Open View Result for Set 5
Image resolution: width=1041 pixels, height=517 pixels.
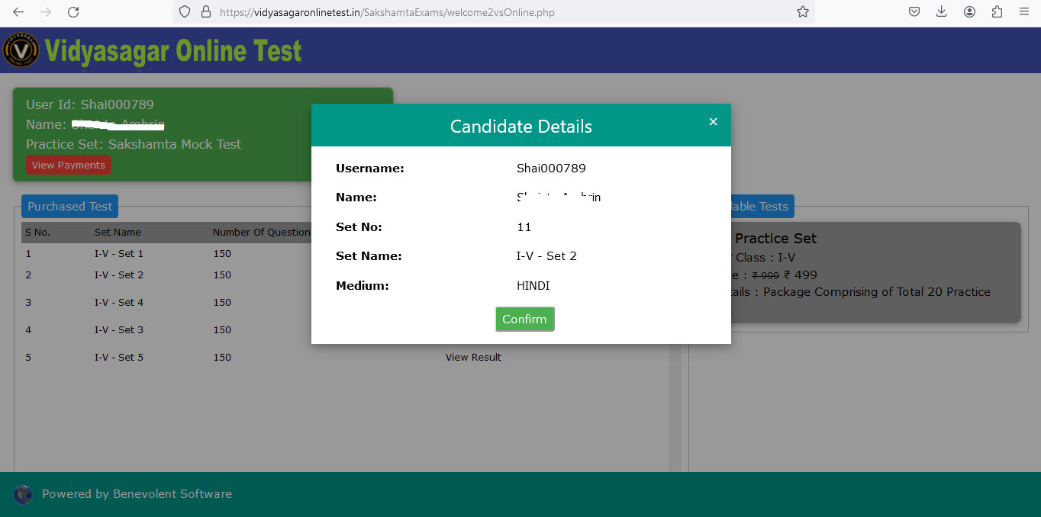pyautogui.click(x=473, y=357)
